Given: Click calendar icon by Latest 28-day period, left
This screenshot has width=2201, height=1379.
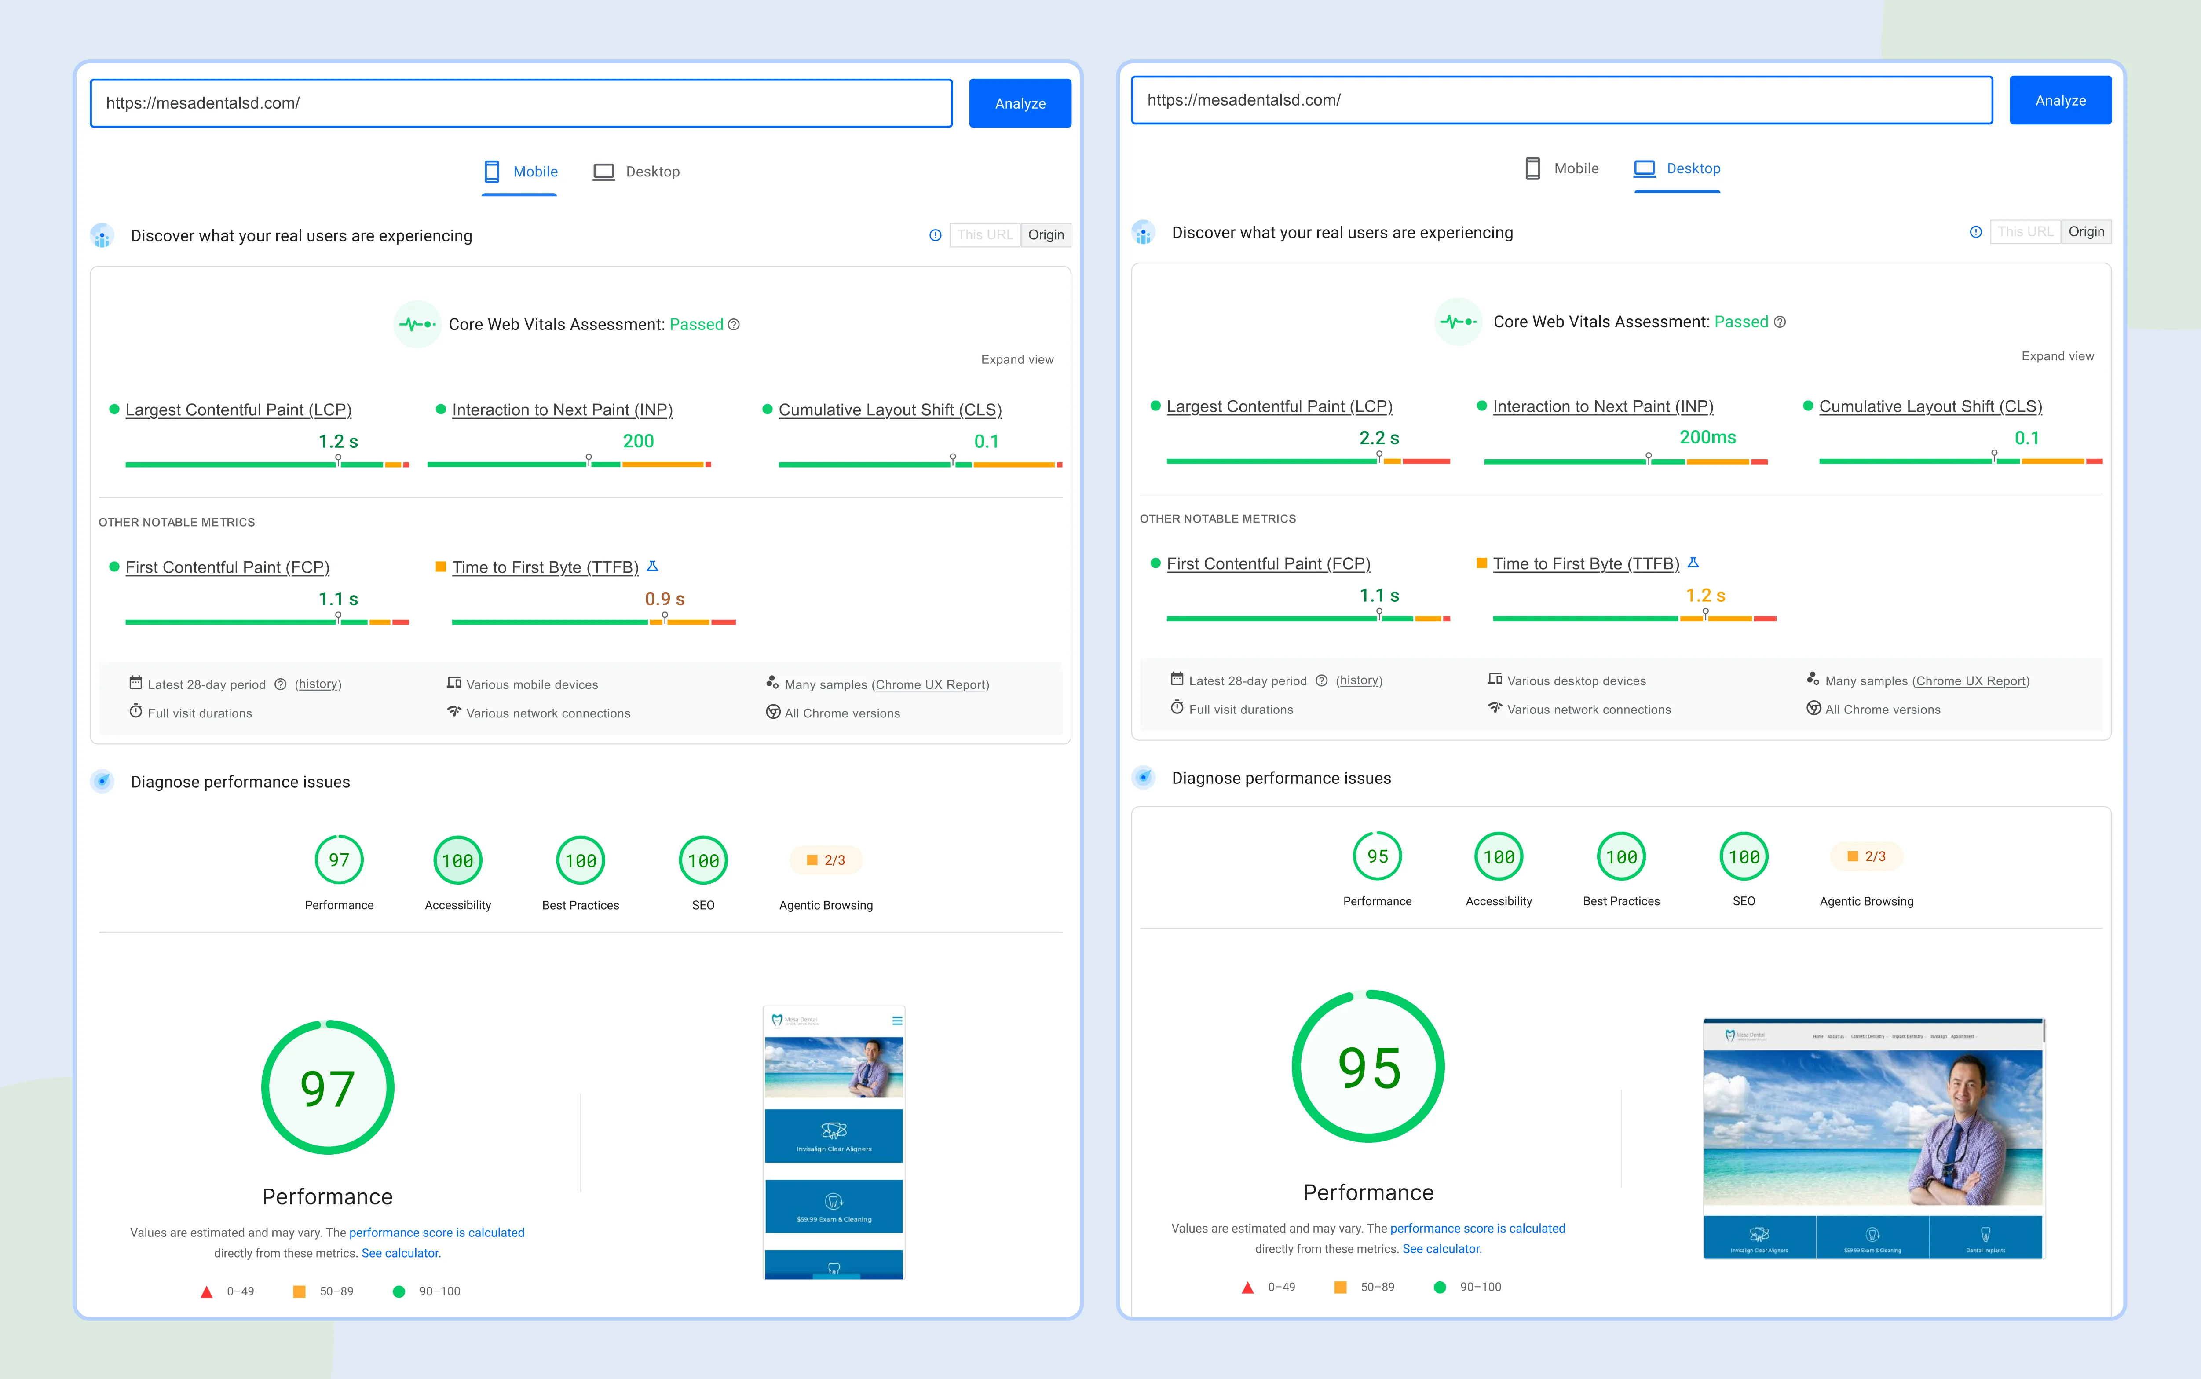Looking at the screenshot, I should [136, 683].
